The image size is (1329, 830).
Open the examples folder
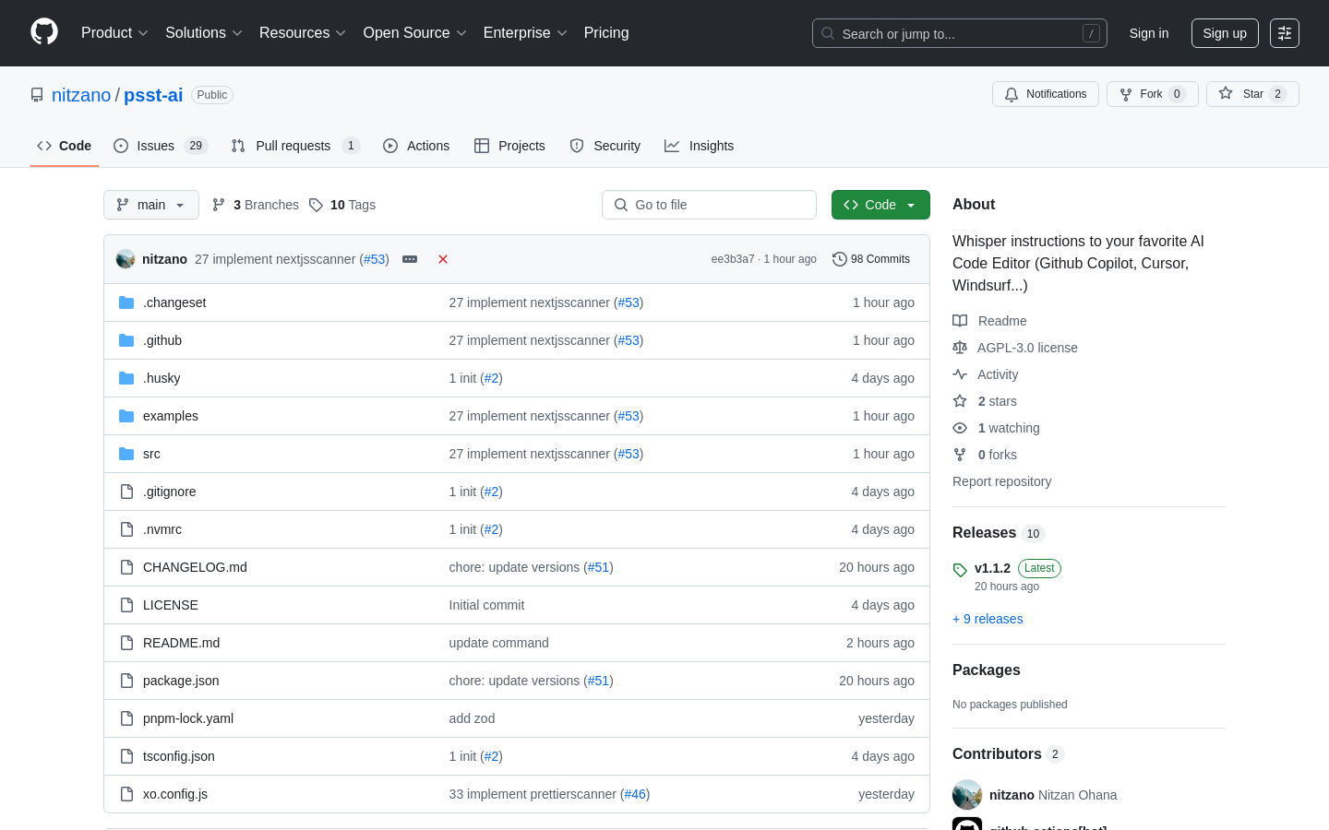171,416
